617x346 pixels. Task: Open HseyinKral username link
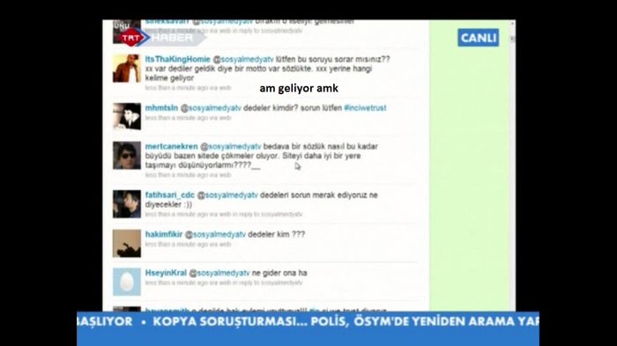[166, 273]
